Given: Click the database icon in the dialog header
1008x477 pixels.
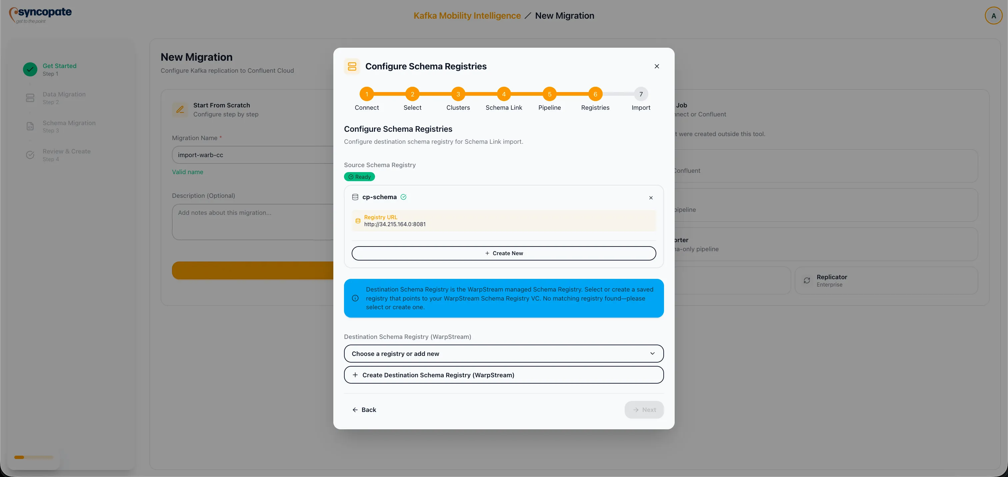Looking at the screenshot, I should tap(351, 66).
